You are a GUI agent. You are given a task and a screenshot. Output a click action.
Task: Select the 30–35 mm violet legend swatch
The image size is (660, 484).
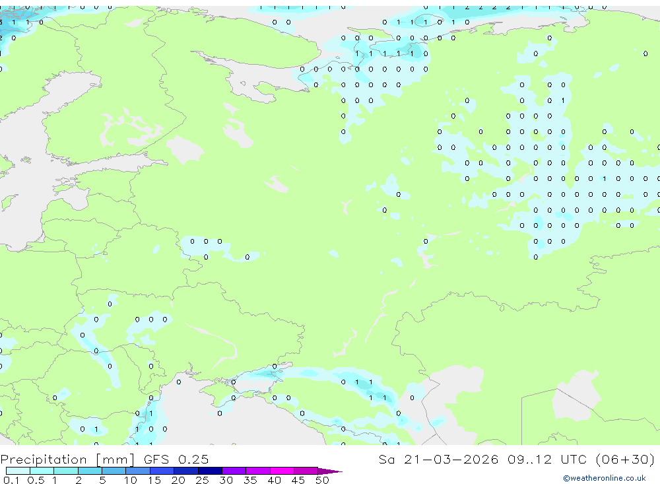pos(234,471)
